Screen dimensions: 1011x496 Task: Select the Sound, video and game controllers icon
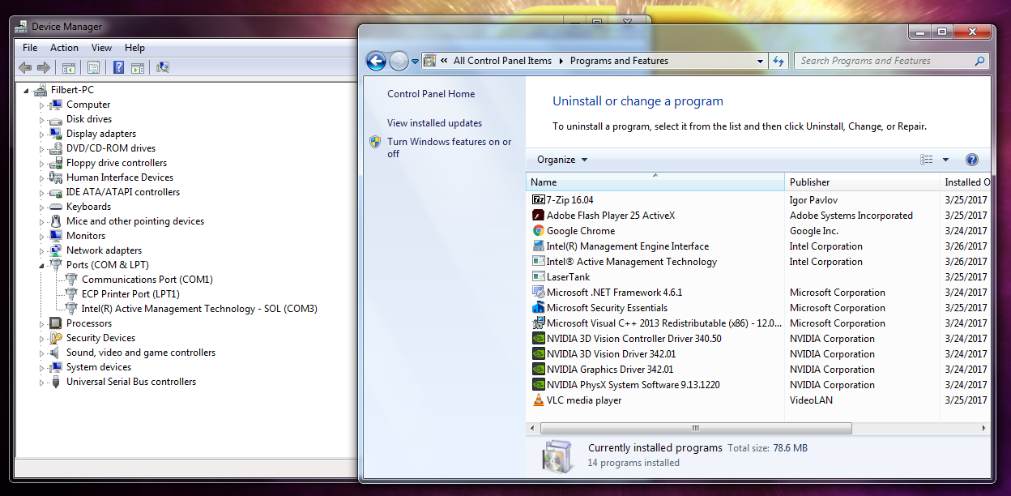tap(56, 353)
